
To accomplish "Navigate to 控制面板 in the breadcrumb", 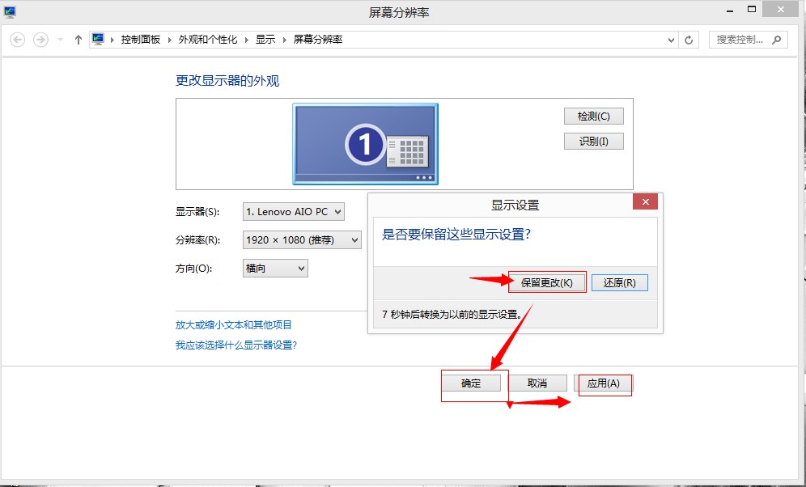I will tap(141, 40).
